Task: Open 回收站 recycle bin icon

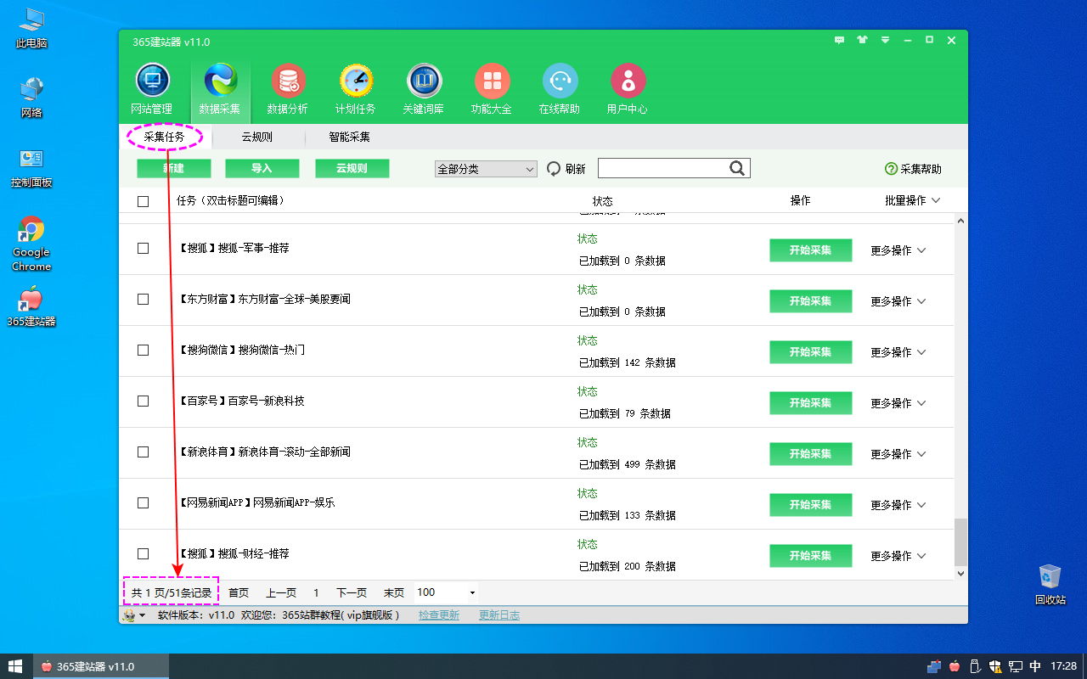Action: click(x=1050, y=584)
